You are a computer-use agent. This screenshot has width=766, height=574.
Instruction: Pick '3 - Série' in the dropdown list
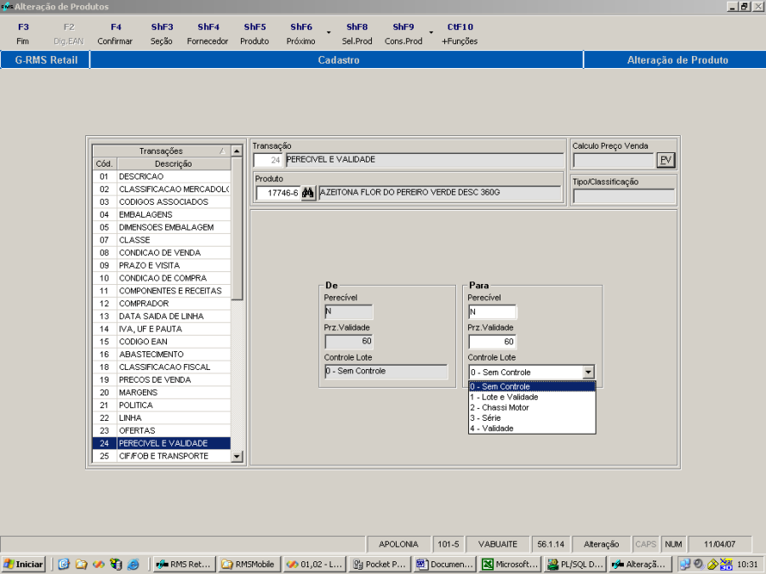tap(486, 418)
